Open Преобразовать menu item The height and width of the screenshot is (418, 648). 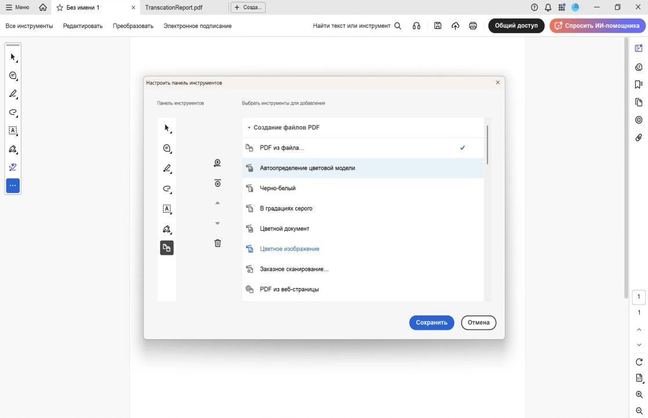click(x=133, y=26)
